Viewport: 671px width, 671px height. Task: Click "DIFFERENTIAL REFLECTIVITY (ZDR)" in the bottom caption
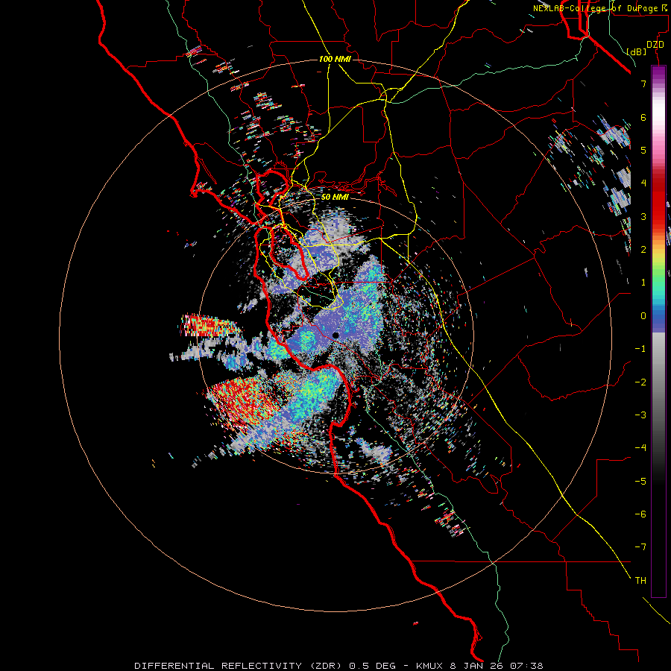[239, 666]
